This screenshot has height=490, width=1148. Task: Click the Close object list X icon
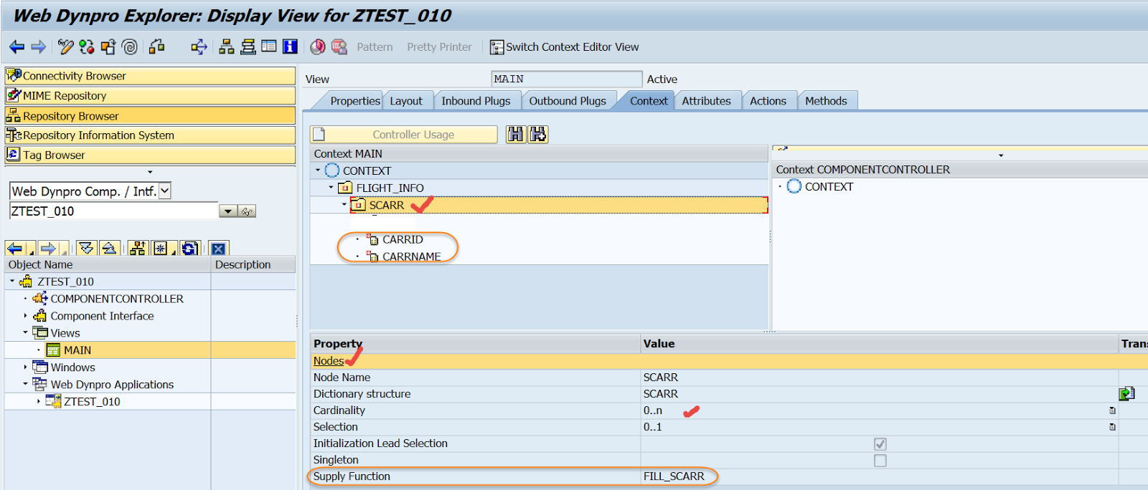point(219,249)
